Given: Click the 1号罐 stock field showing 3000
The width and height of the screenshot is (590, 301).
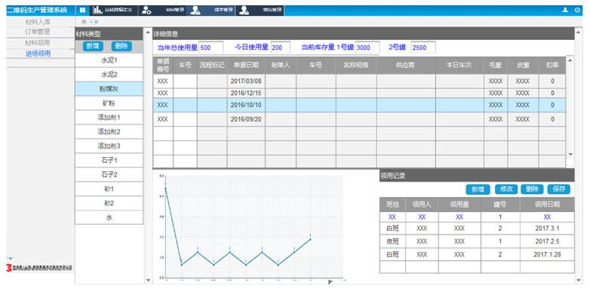Looking at the screenshot, I should (x=367, y=48).
